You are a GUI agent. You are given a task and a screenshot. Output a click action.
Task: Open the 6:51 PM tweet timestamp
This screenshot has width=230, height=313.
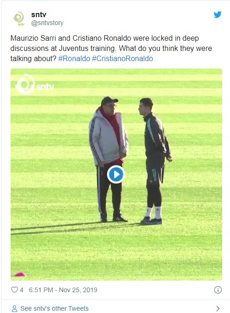(41, 290)
